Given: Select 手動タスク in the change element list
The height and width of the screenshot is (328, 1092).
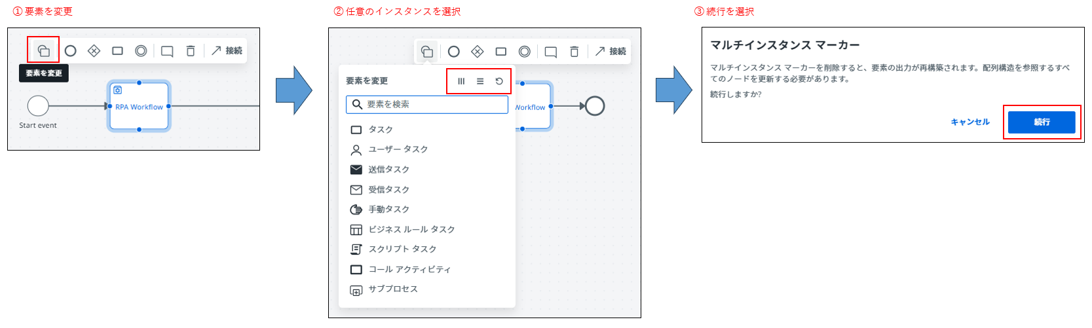Looking at the screenshot, I should (x=388, y=210).
